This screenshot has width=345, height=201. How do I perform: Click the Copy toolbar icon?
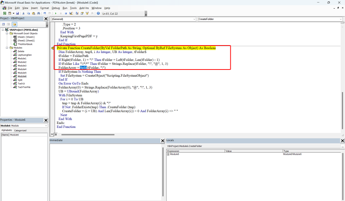[28, 13]
